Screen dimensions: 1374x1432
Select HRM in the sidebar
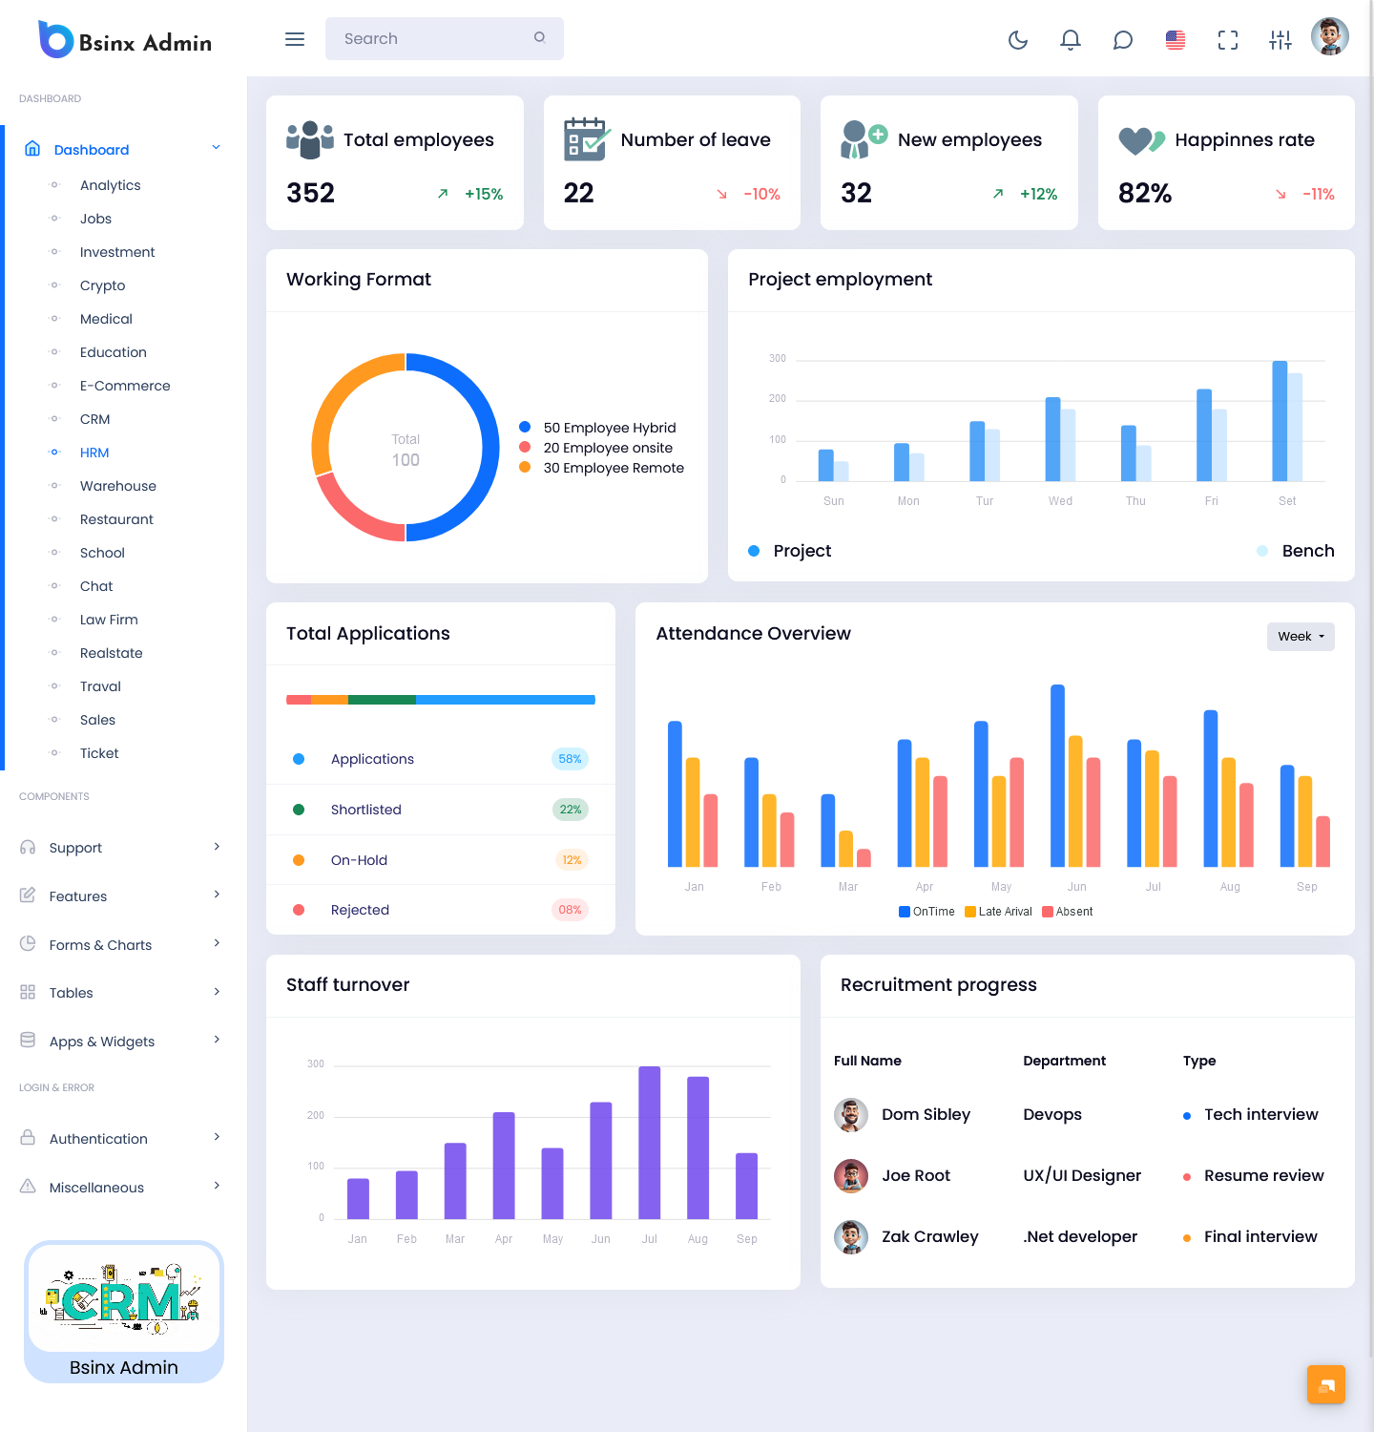[94, 453]
